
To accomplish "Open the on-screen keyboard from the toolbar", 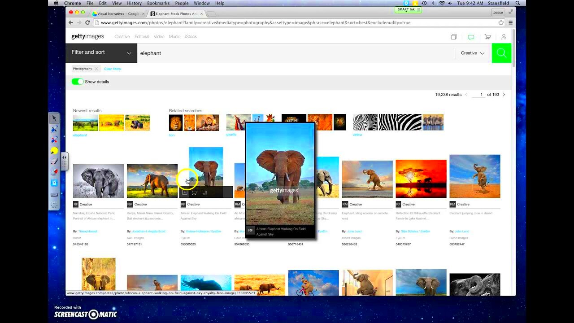I will coord(54,194).
